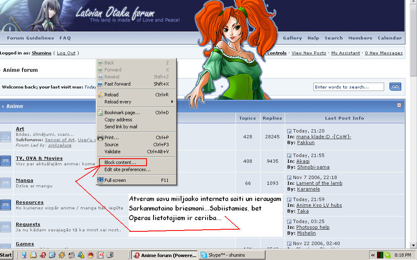
Task: Open the Lament of the lamb topic
Action: pos(319,183)
